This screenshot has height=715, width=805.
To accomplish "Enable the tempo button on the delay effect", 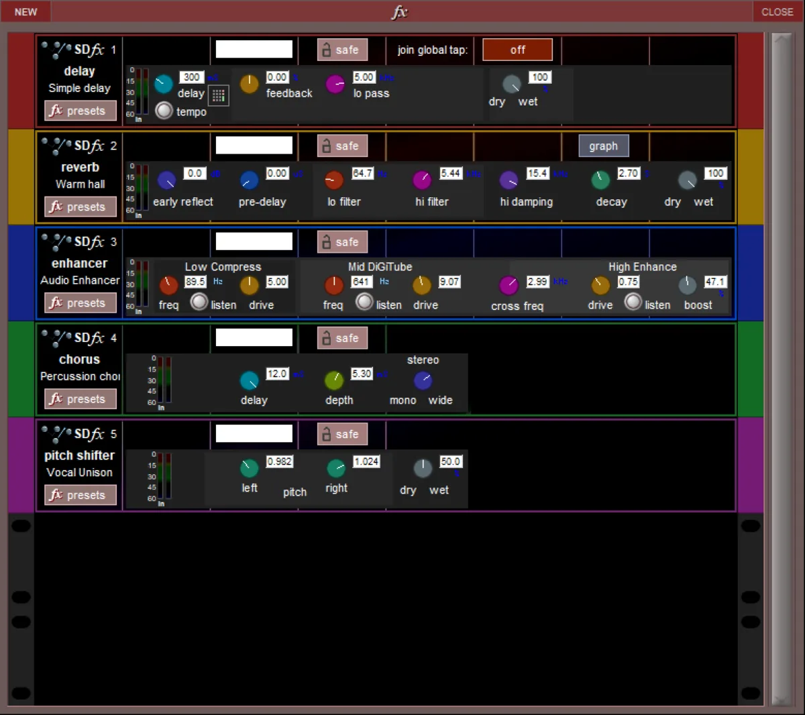I will tap(164, 111).
